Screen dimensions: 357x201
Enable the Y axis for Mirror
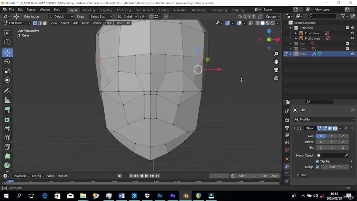pyautogui.click(x=332, y=136)
